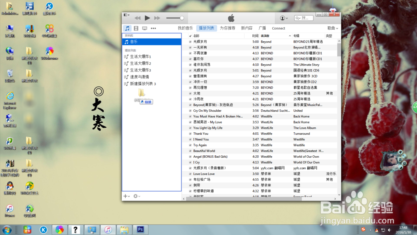417x235 pixels.
Task: Open the 歌曲 view dropdown
Action: click(x=332, y=28)
